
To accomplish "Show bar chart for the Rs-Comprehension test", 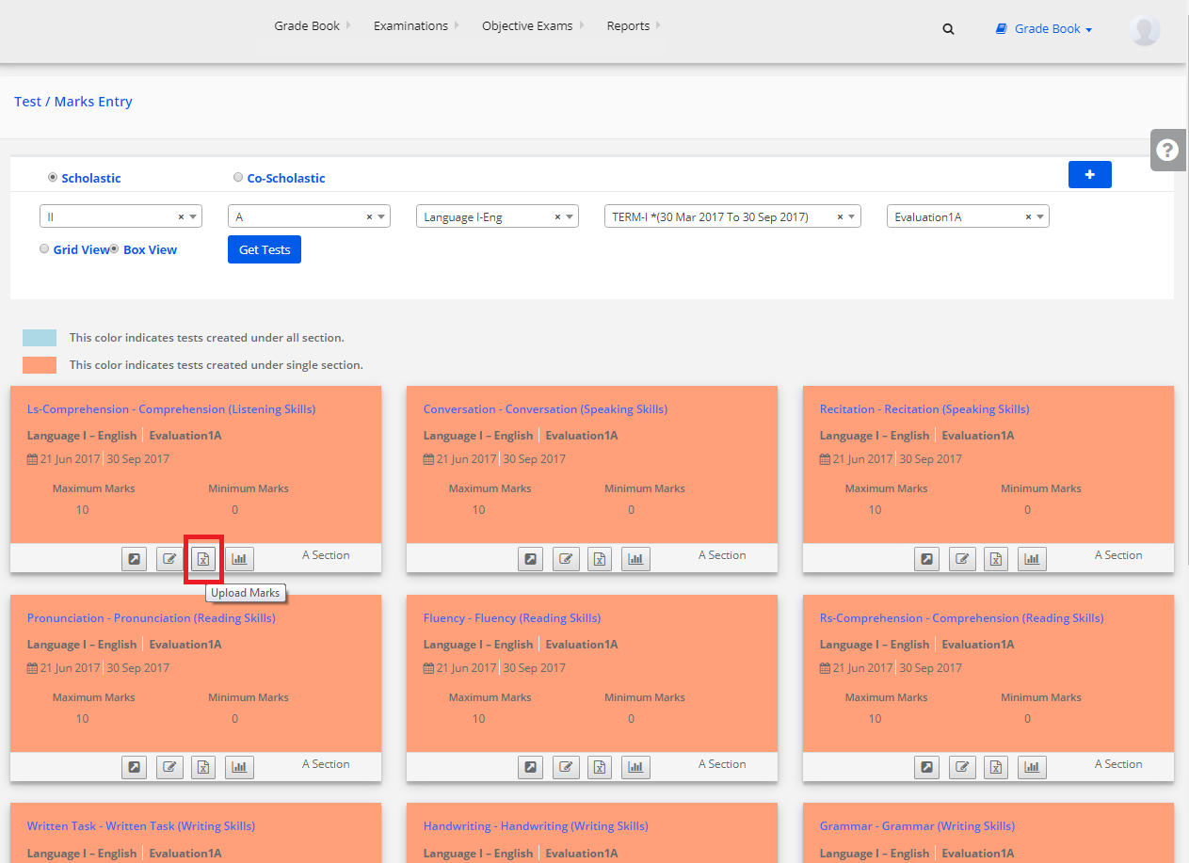I will tap(1032, 767).
